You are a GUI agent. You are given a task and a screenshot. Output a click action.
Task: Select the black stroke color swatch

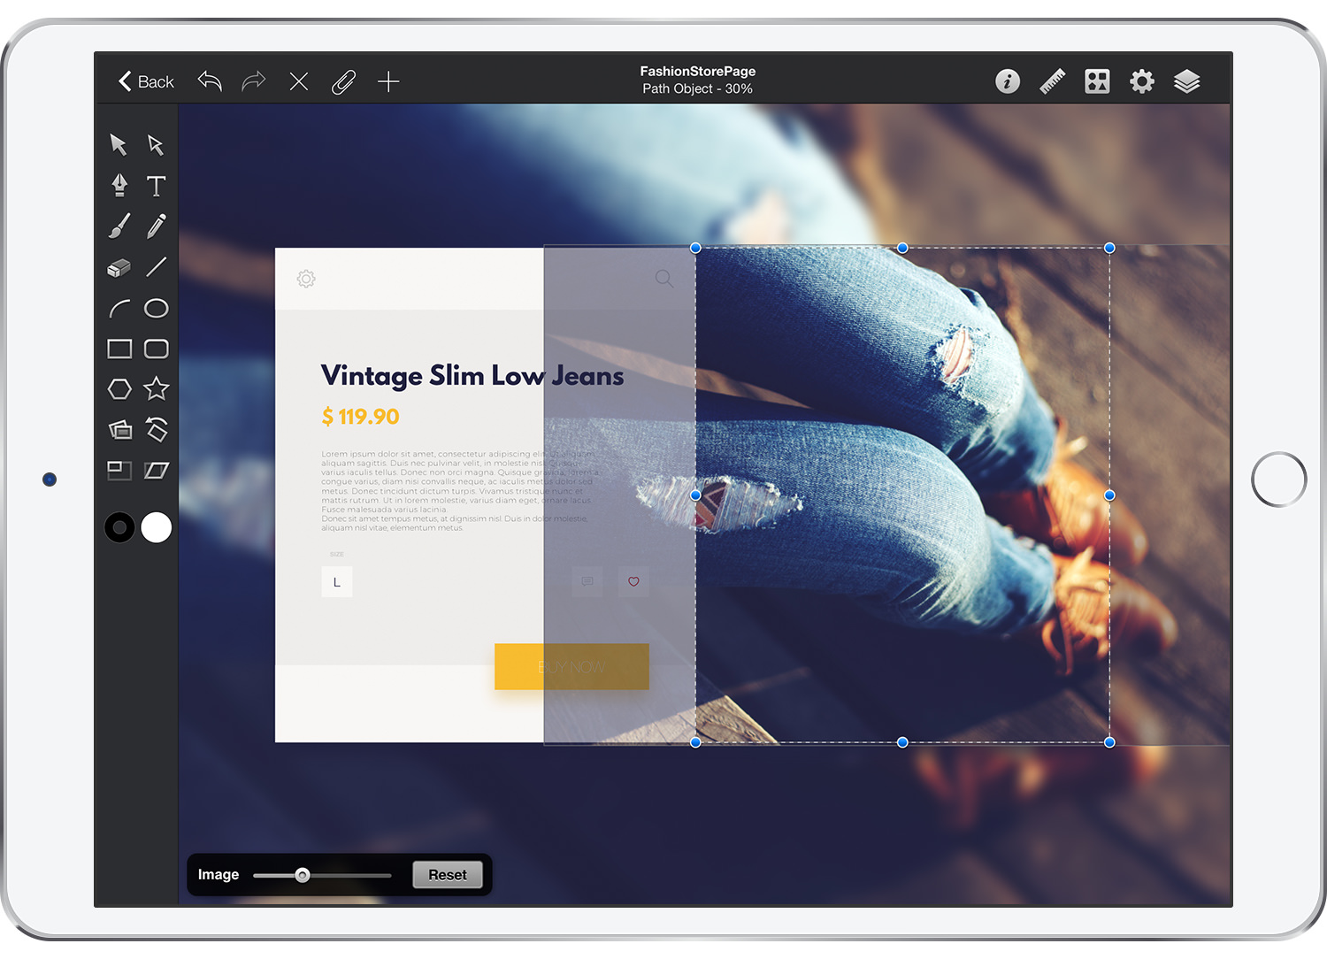coord(119,527)
